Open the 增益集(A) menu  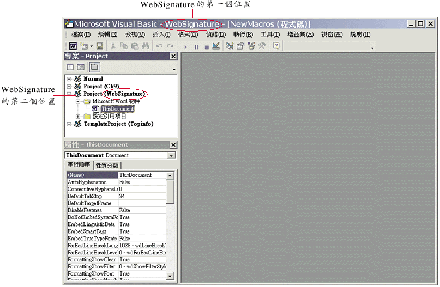pos(300,34)
